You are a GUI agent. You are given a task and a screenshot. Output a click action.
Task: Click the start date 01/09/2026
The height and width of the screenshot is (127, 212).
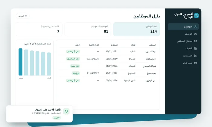coord(111,66)
